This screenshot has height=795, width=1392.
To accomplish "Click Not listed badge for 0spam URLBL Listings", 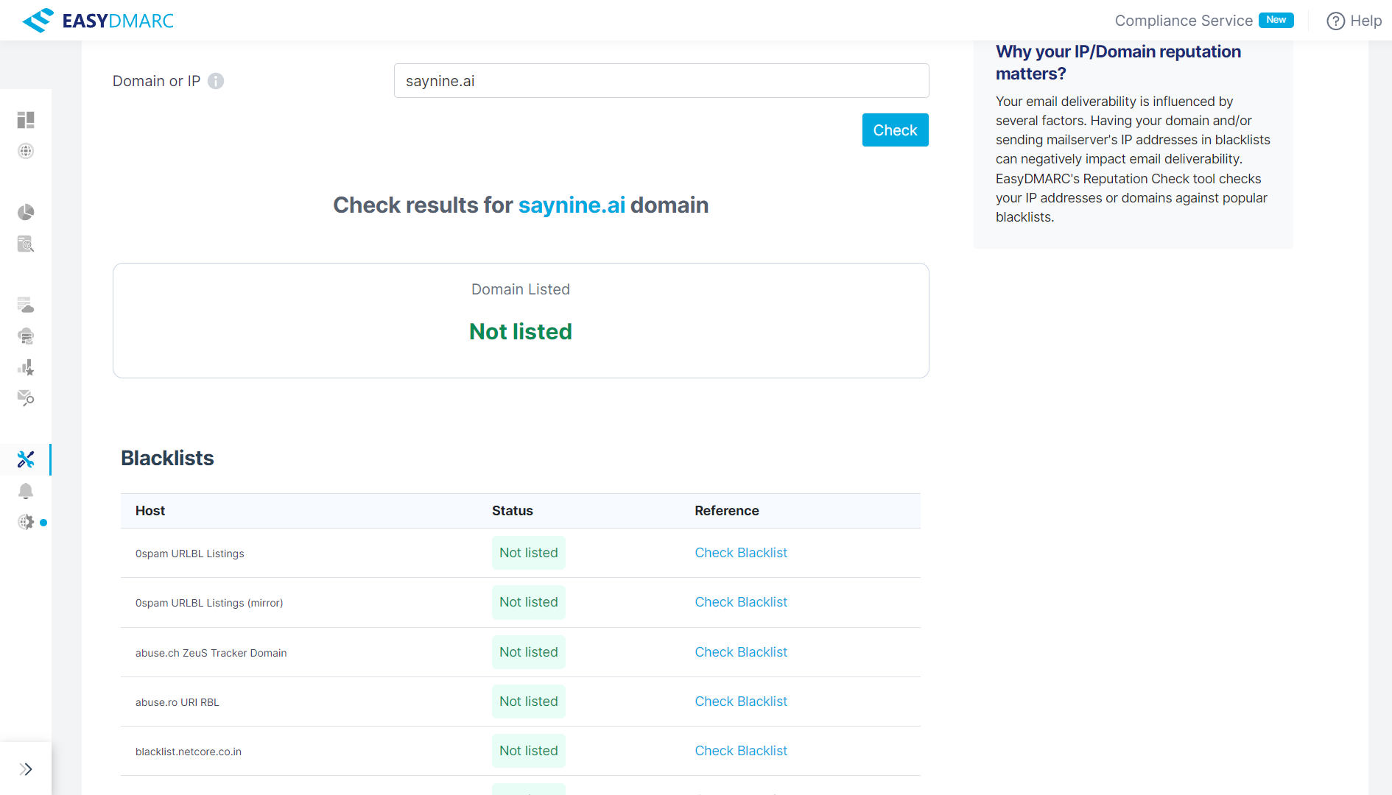I will pyautogui.click(x=529, y=553).
